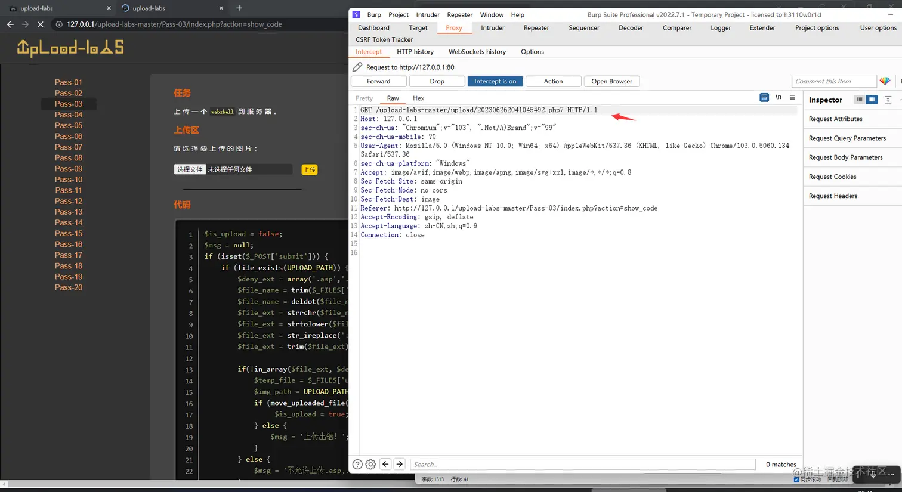902x492 pixels.
Task: Open Pass-04 in the sidebar list
Action: pyautogui.click(x=69, y=115)
